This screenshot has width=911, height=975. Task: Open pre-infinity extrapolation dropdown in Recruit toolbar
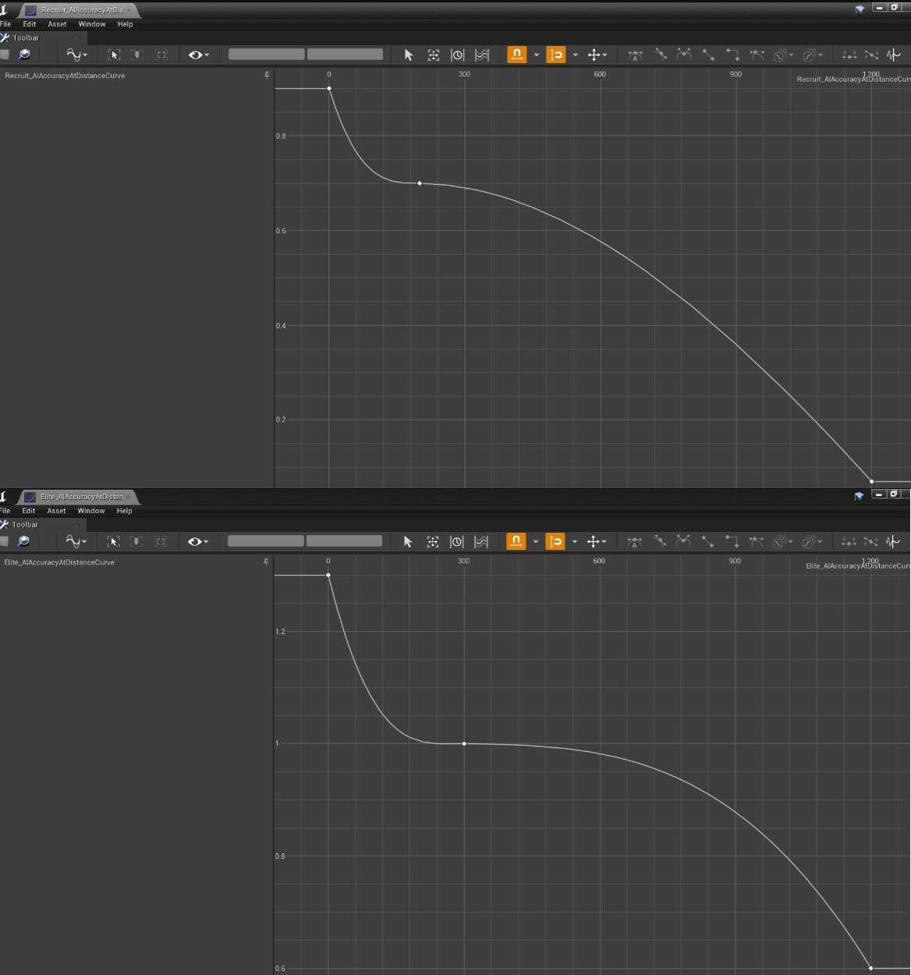(783, 55)
